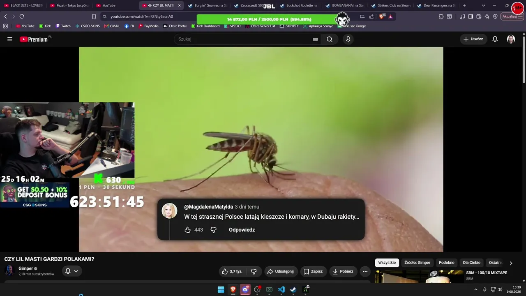Switch to Strikers Club na Steam tab
The height and width of the screenshot is (296, 526).
tap(391, 5)
